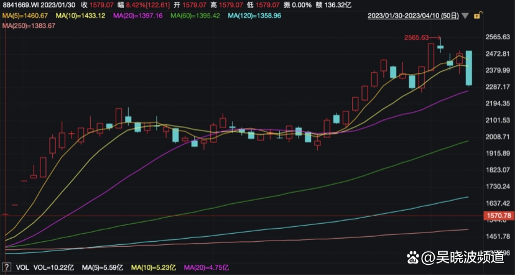
Task: Select the 2023/01/30-2023/04/10 (50日) date range
Action: [x=413, y=16]
